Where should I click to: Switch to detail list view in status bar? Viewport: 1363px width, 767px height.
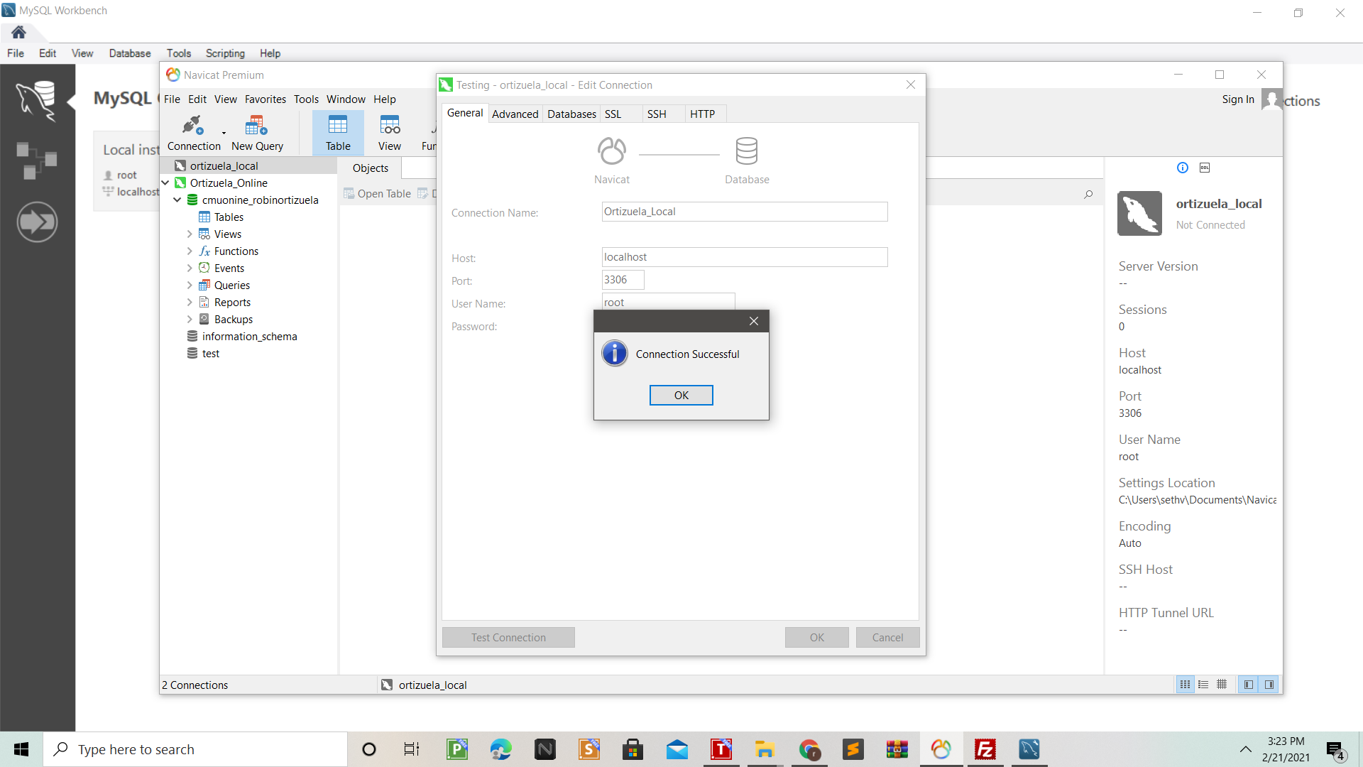point(1203,685)
